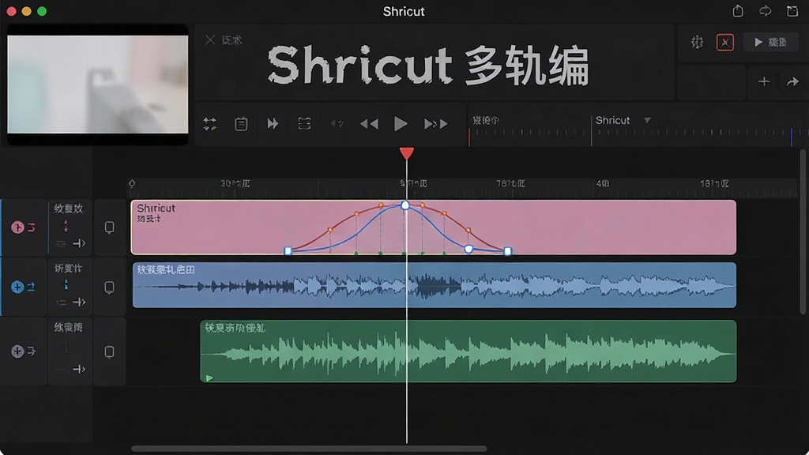Click the purple plus circle on third track

click(17, 352)
